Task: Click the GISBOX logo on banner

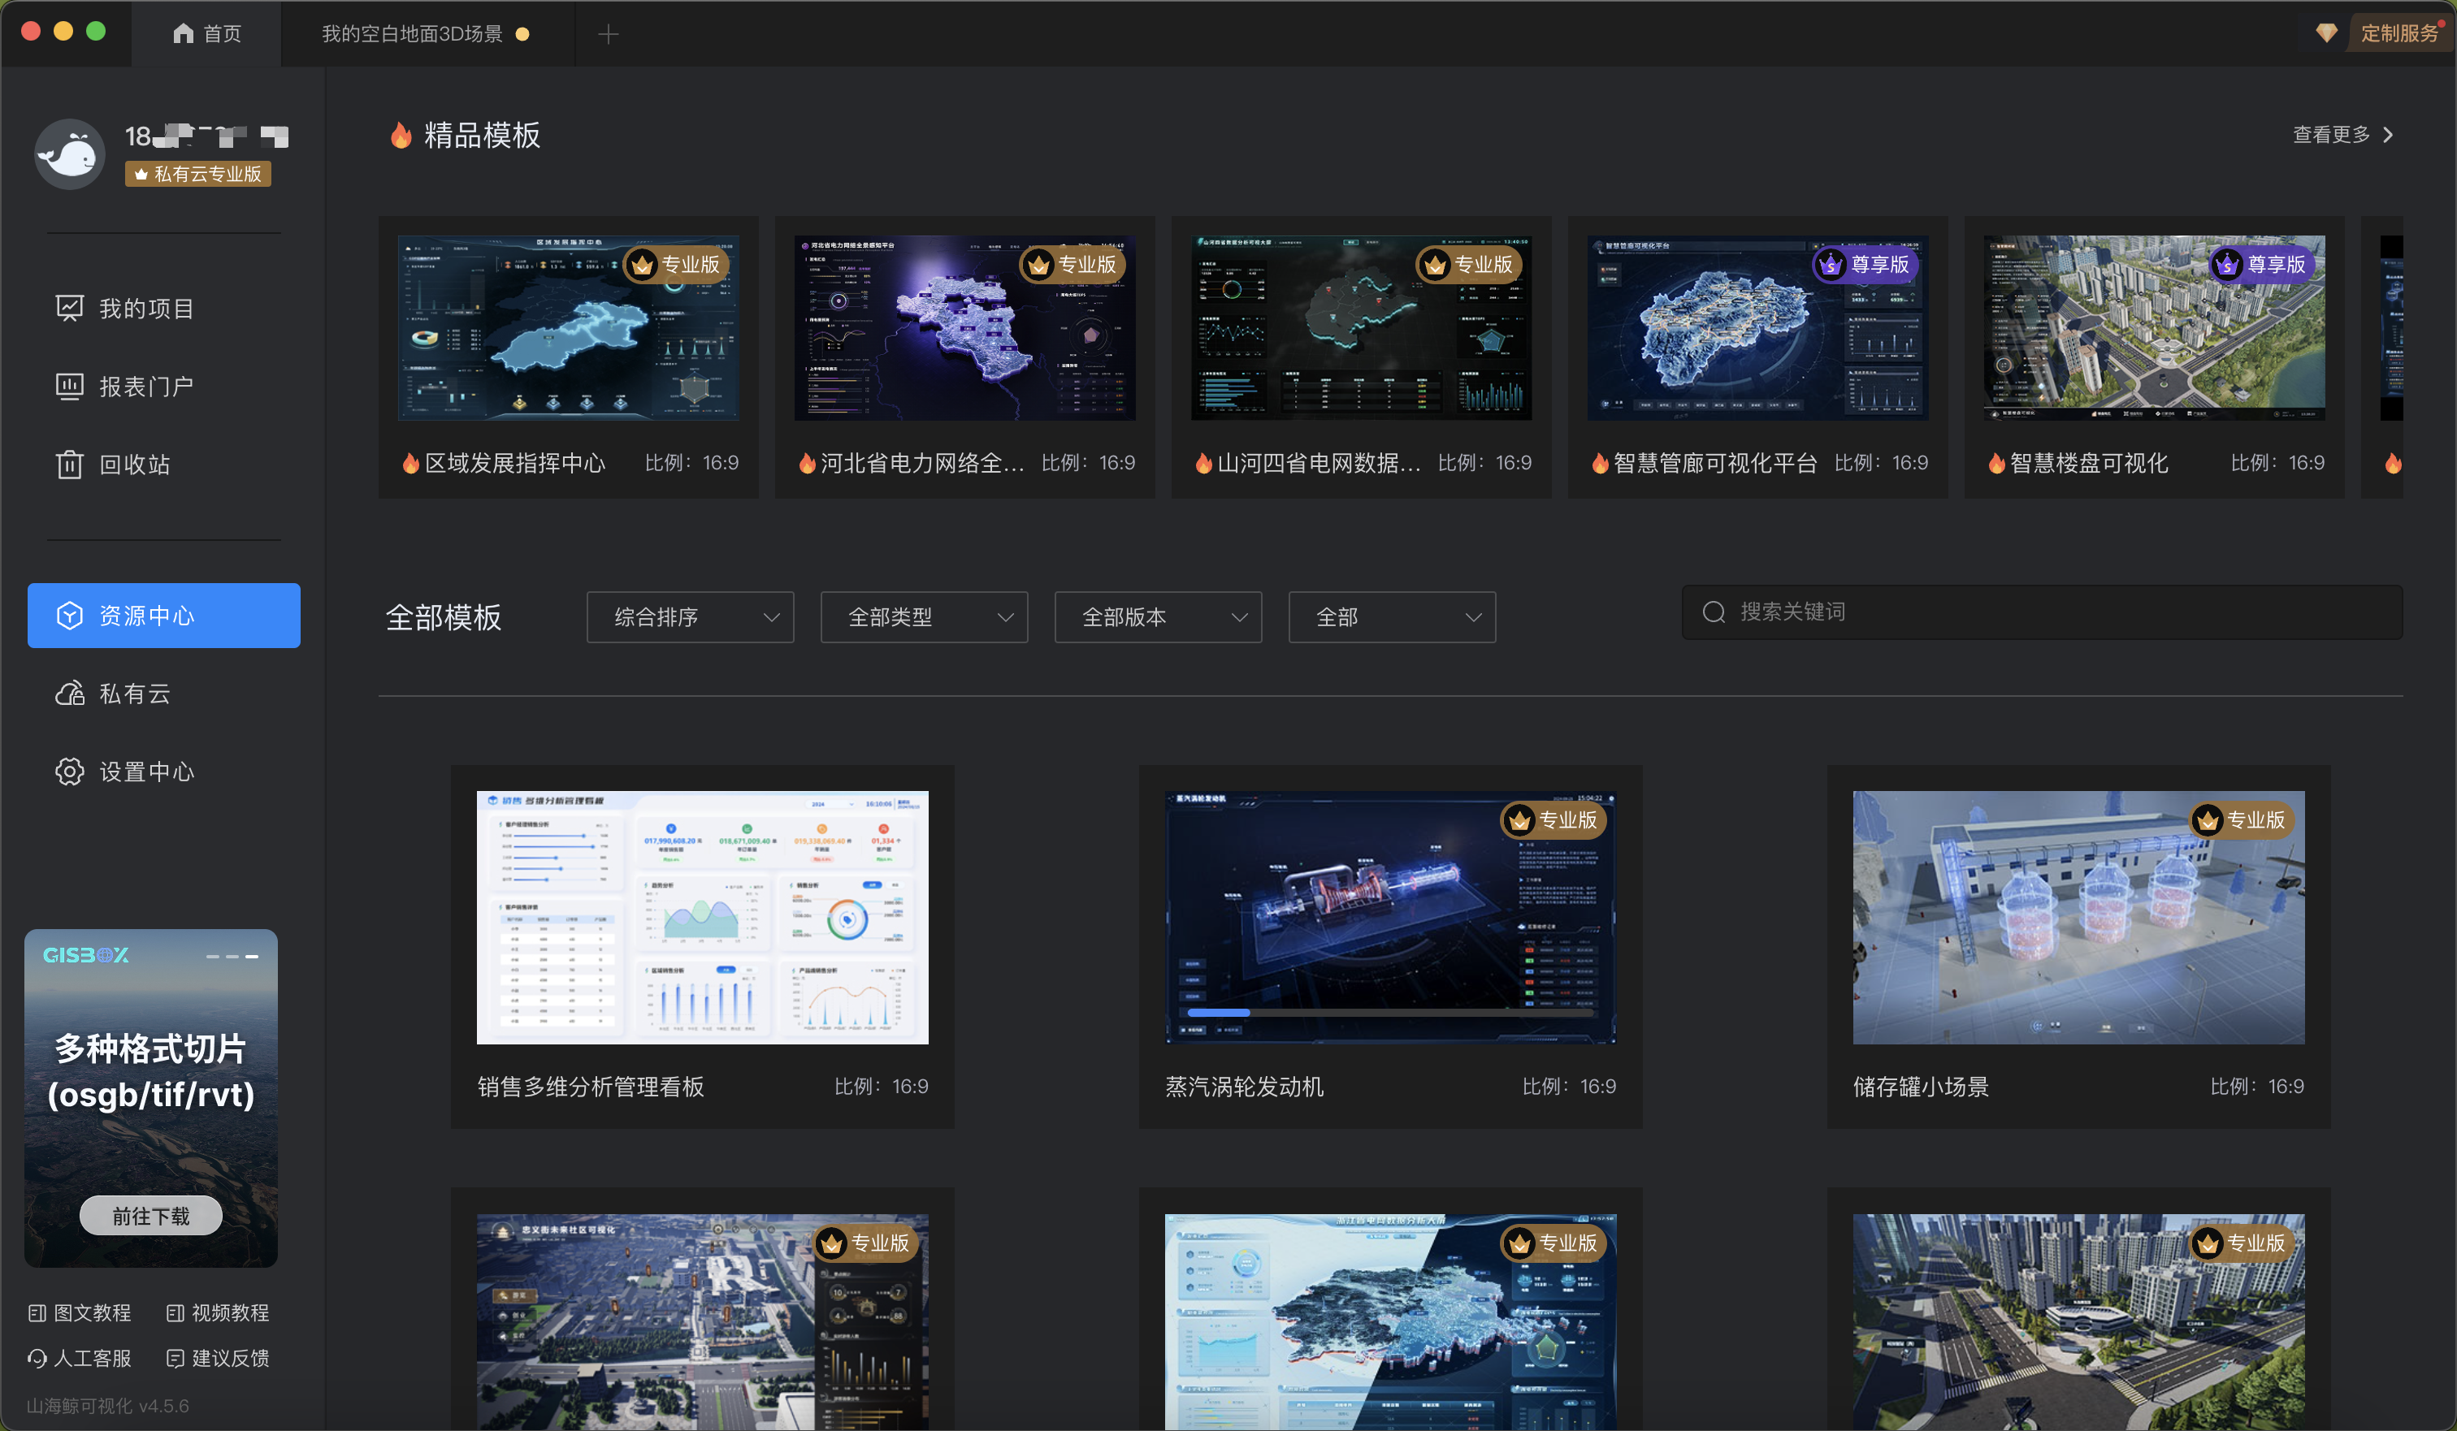Action: click(x=86, y=955)
